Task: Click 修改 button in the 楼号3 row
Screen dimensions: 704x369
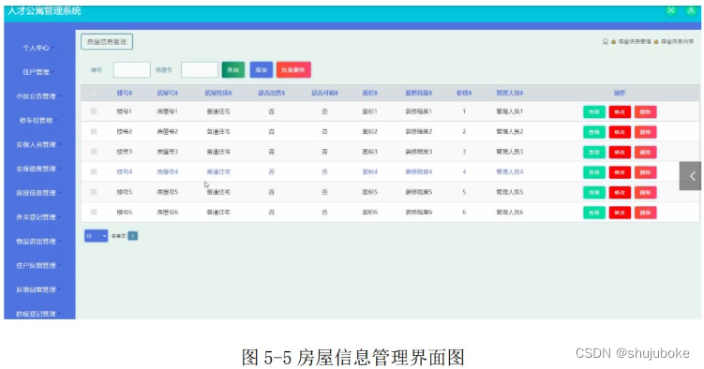Action: click(x=620, y=152)
